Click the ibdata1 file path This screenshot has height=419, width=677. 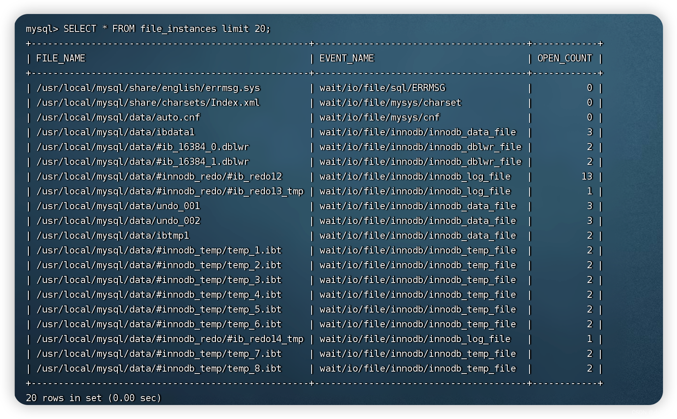coord(116,132)
